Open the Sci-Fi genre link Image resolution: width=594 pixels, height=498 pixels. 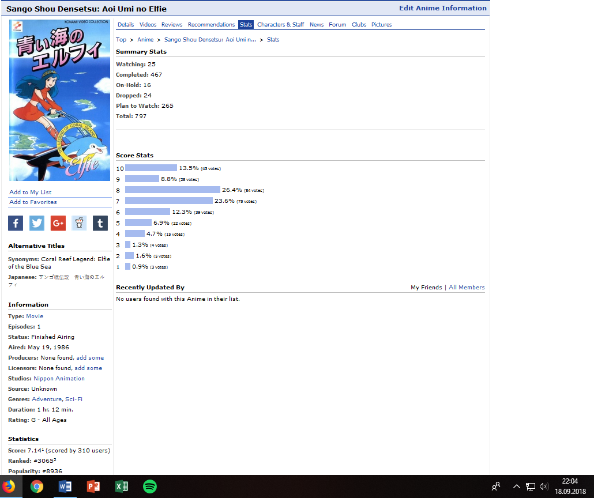tap(73, 399)
